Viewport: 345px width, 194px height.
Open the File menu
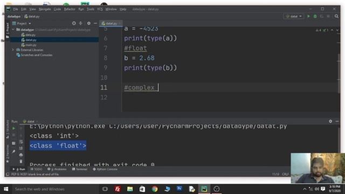16,9
